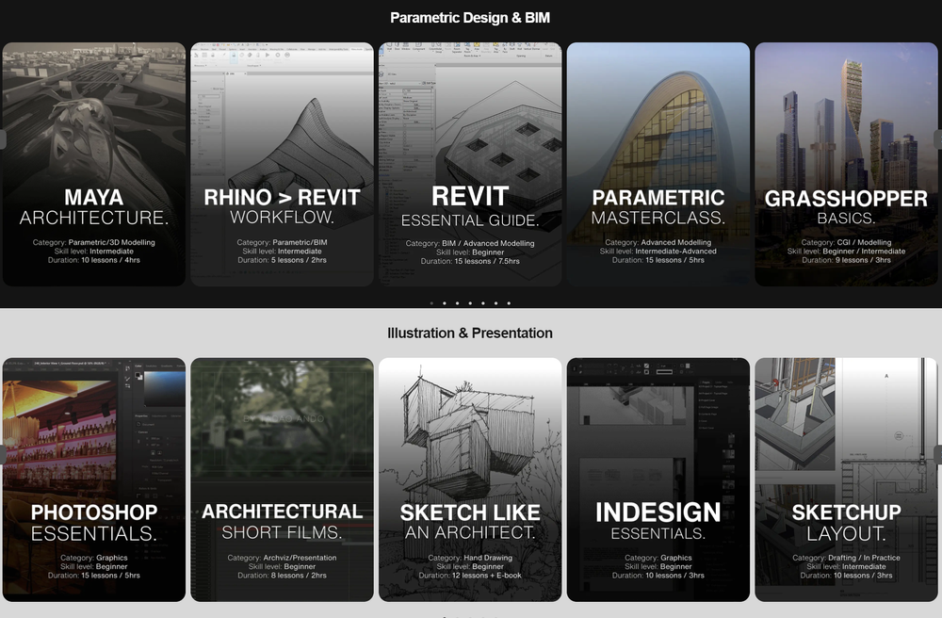Open the SketchUp Layout course card
Viewport: 942px width, 618px height.
click(847, 480)
